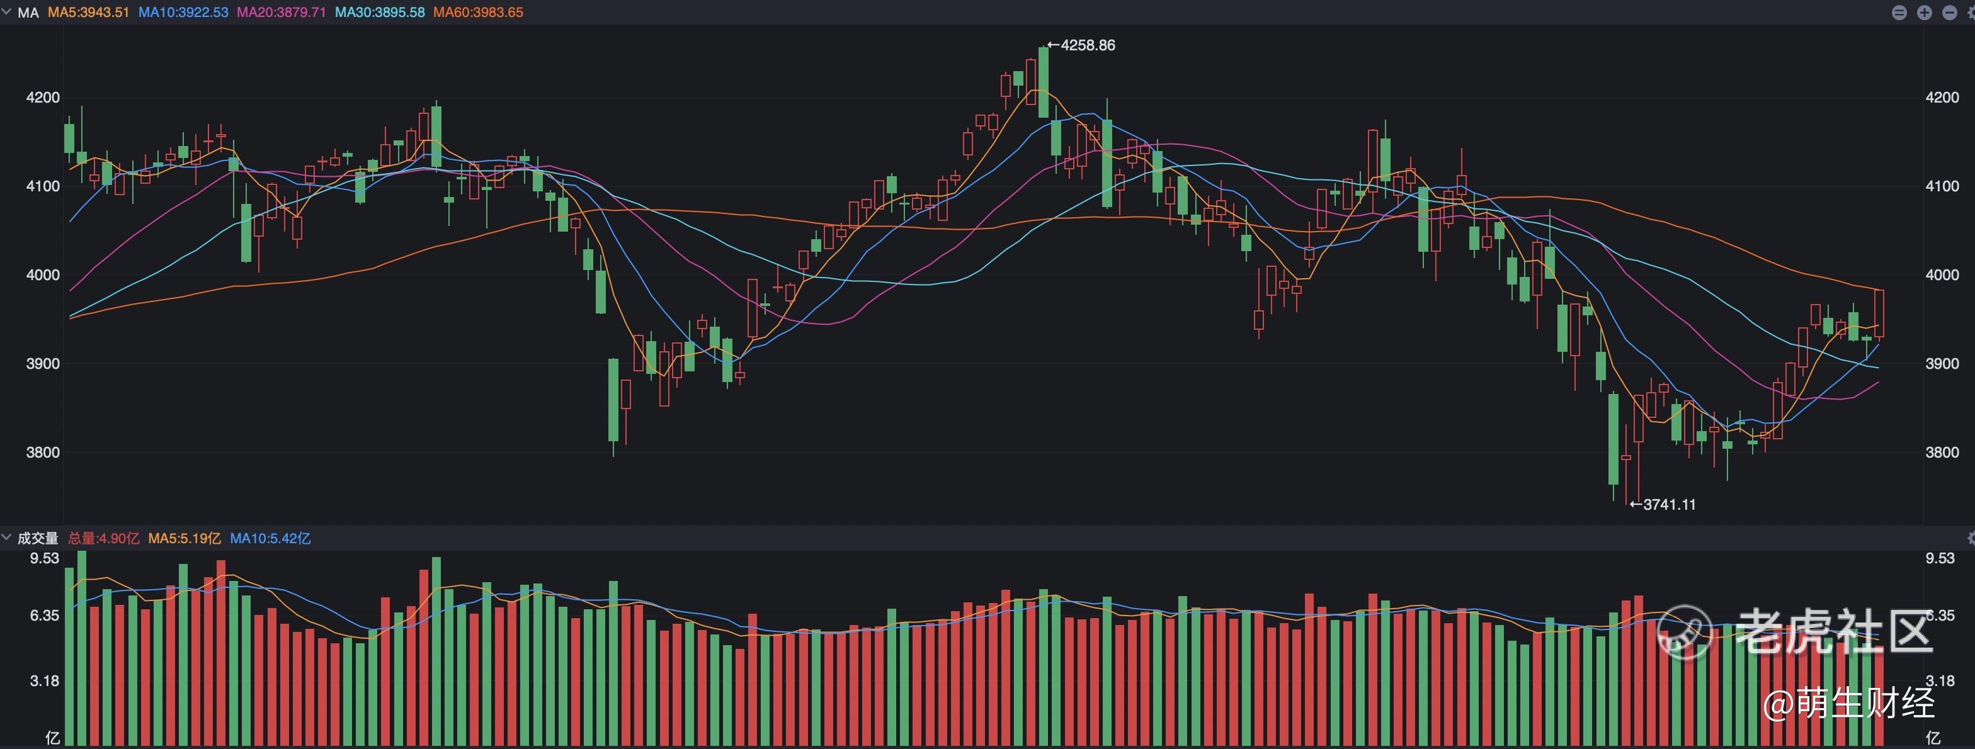Click the MA10:3922.53 value
Viewport: 1975px width, 749px height.
(183, 12)
